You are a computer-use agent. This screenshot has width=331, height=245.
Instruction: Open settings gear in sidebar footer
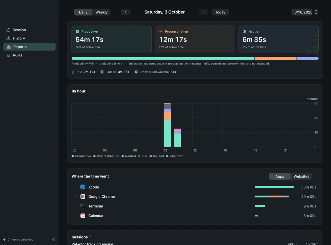(54, 239)
